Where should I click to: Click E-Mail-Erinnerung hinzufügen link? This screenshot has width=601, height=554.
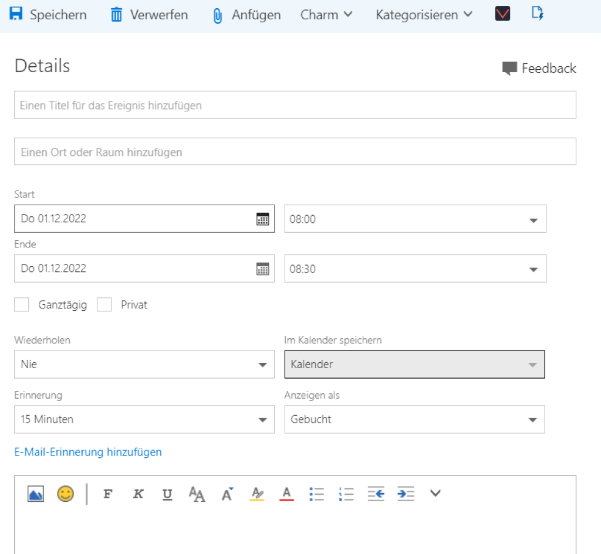pyautogui.click(x=88, y=452)
